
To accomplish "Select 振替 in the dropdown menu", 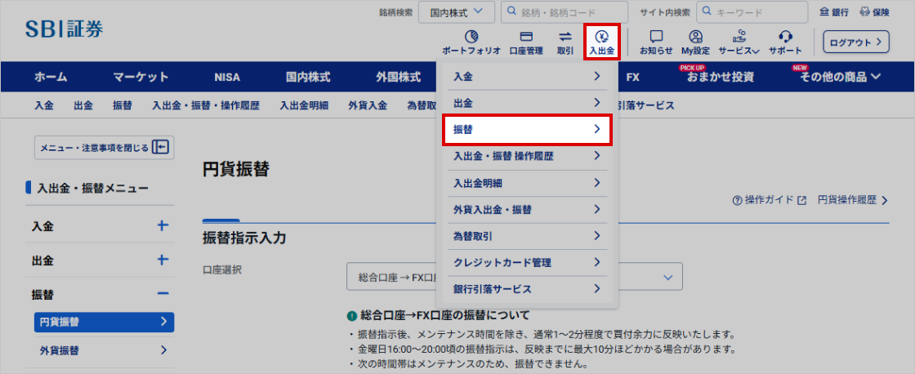I will [527, 129].
